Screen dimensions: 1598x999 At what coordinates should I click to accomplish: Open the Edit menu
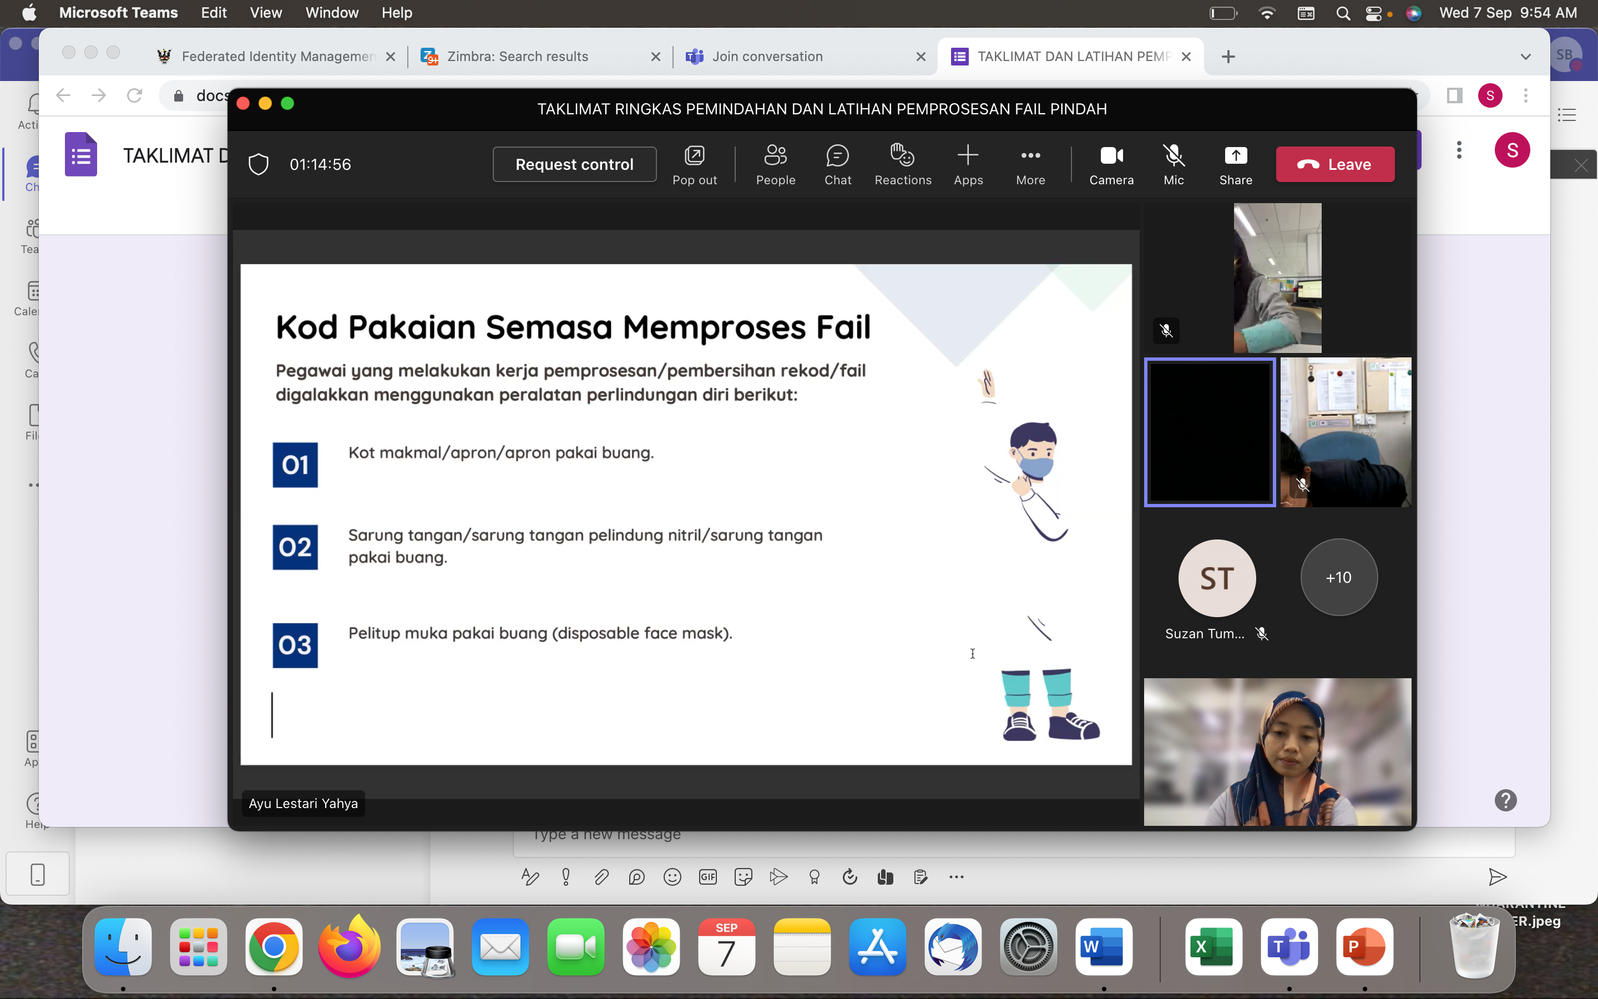(x=213, y=13)
